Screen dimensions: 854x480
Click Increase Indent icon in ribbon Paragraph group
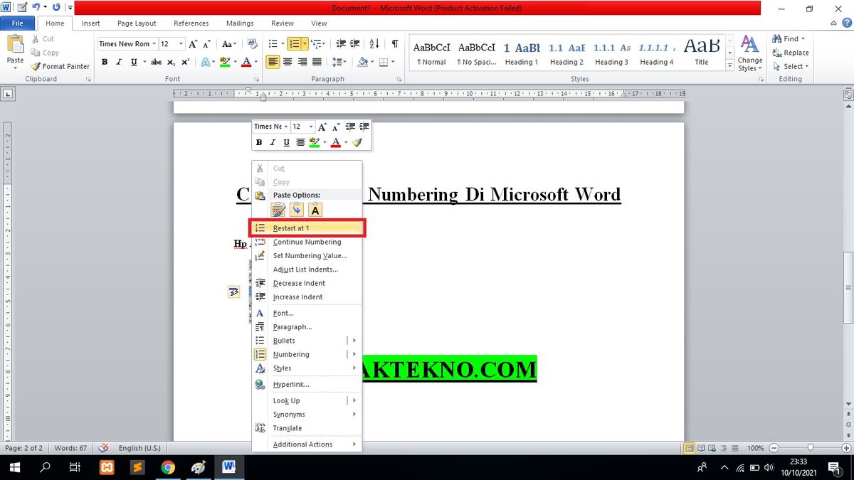[x=354, y=44]
